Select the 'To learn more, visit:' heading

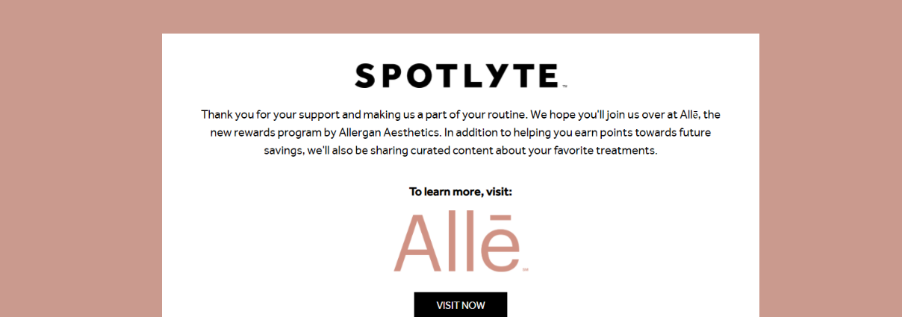pyautogui.click(x=461, y=192)
